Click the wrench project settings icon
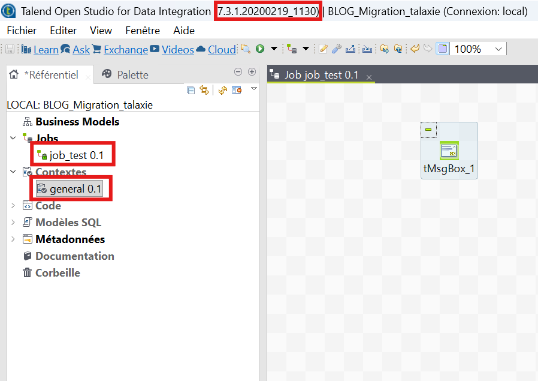The height and width of the screenshot is (381, 538). click(x=337, y=49)
